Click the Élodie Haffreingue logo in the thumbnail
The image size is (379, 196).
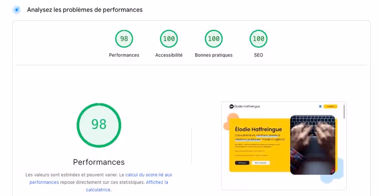[x=244, y=107]
